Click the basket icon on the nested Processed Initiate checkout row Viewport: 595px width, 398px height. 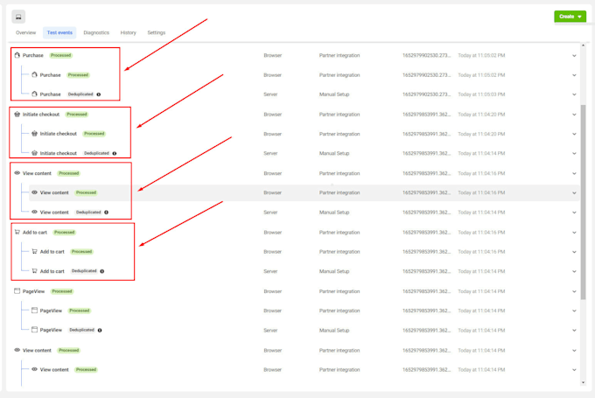[34, 134]
